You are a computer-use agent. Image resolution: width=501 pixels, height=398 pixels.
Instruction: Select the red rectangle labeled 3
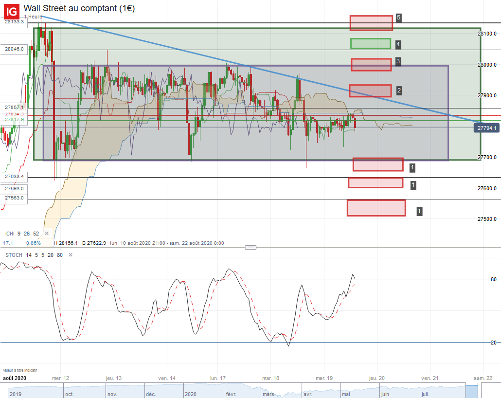pos(371,65)
